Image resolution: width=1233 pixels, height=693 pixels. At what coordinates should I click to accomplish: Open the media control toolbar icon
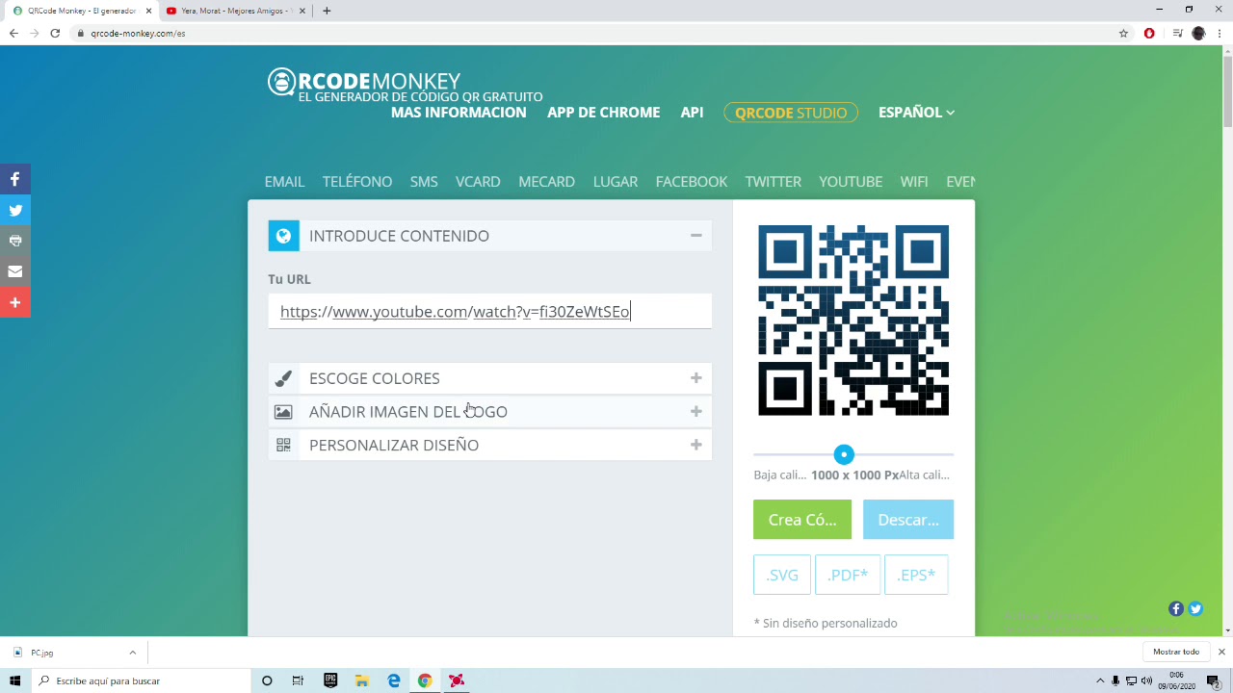click(1177, 33)
